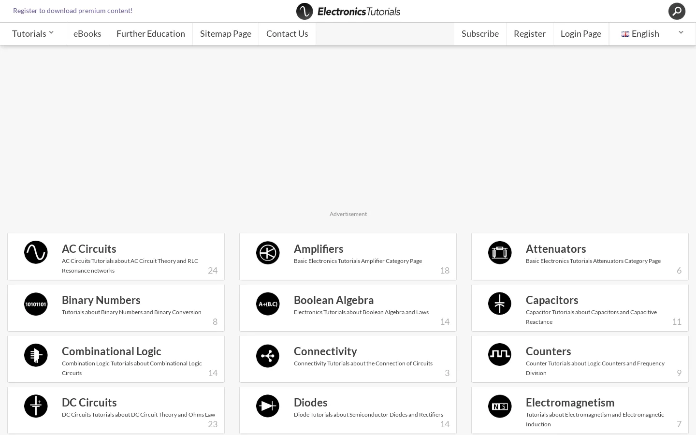
Task: Click the AC Circuits count 24
Action: click(213, 271)
